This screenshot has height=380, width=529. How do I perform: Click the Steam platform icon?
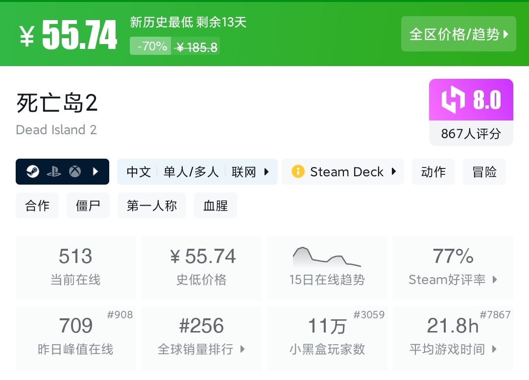click(x=33, y=172)
